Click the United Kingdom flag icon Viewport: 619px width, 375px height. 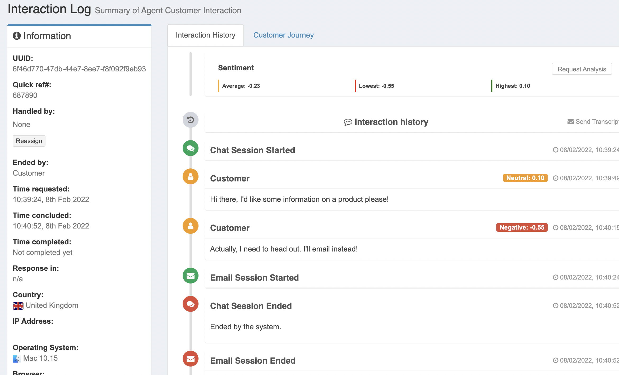pos(18,306)
